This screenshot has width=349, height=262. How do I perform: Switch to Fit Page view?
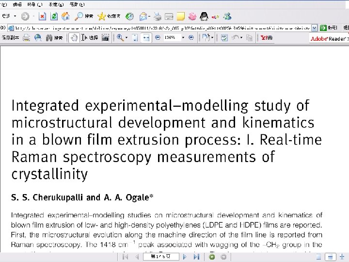[x=135, y=38]
